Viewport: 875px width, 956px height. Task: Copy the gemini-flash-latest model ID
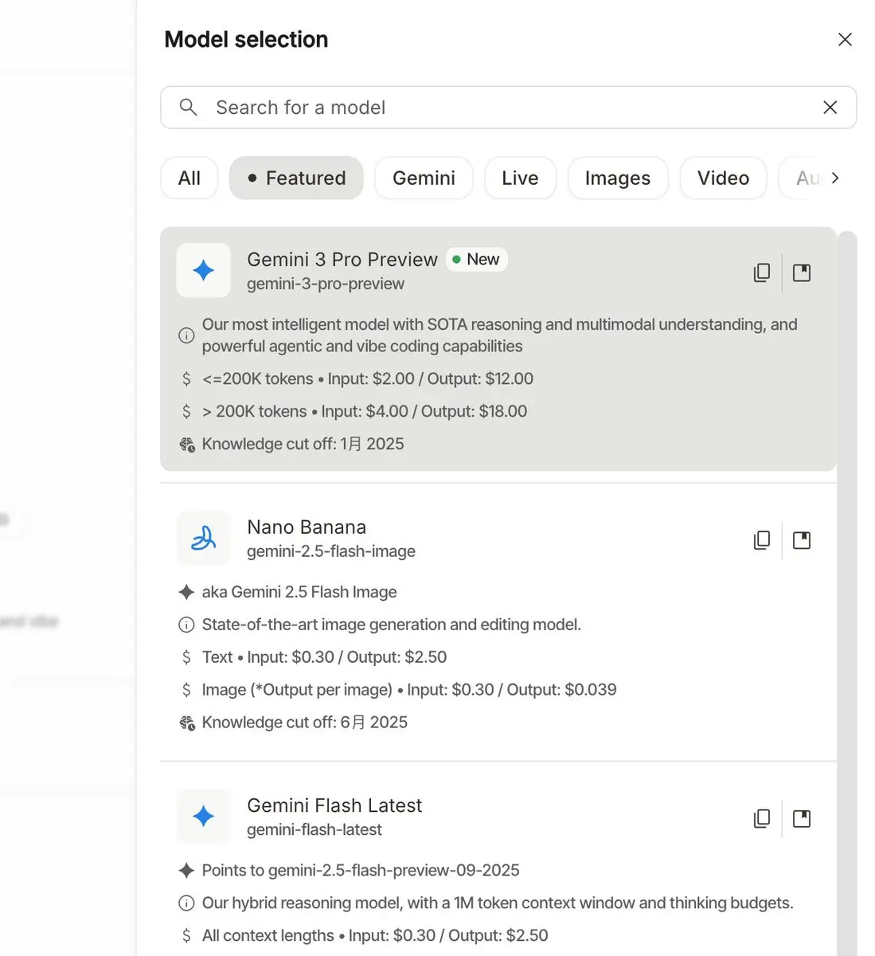(762, 818)
